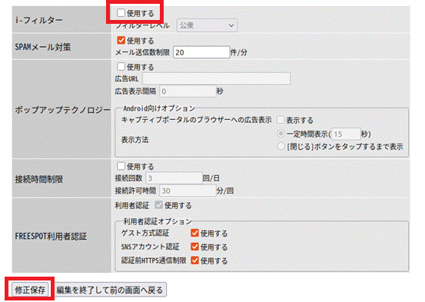Screen dimensions: 425x302
Task: Open the フィルターレベル dropdown
Action: click(x=207, y=25)
